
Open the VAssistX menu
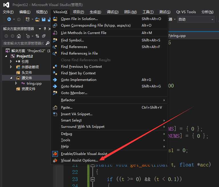[60, 12]
